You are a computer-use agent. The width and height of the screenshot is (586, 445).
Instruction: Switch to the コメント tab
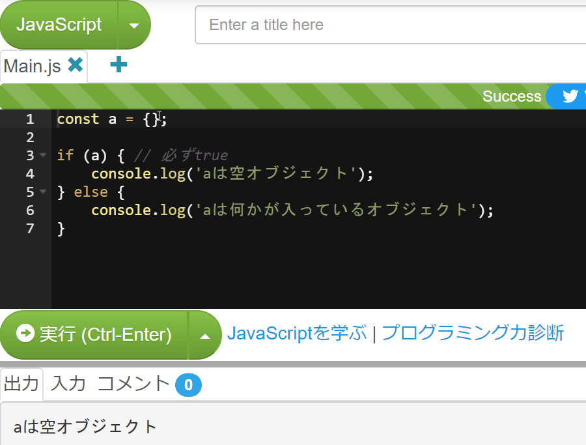pyautogui.click(x=133, y=384)
